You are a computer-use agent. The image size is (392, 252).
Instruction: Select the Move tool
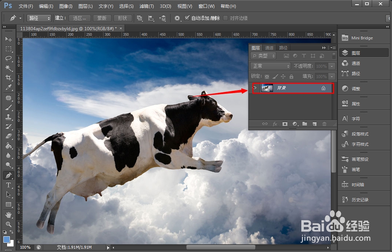click(9, 39)
